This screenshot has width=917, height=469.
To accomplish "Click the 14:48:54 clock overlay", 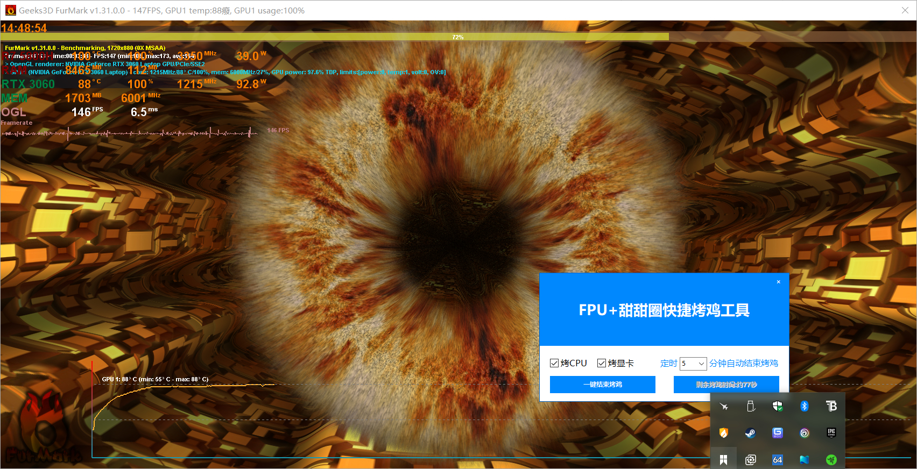I will (x=24, y=28).
